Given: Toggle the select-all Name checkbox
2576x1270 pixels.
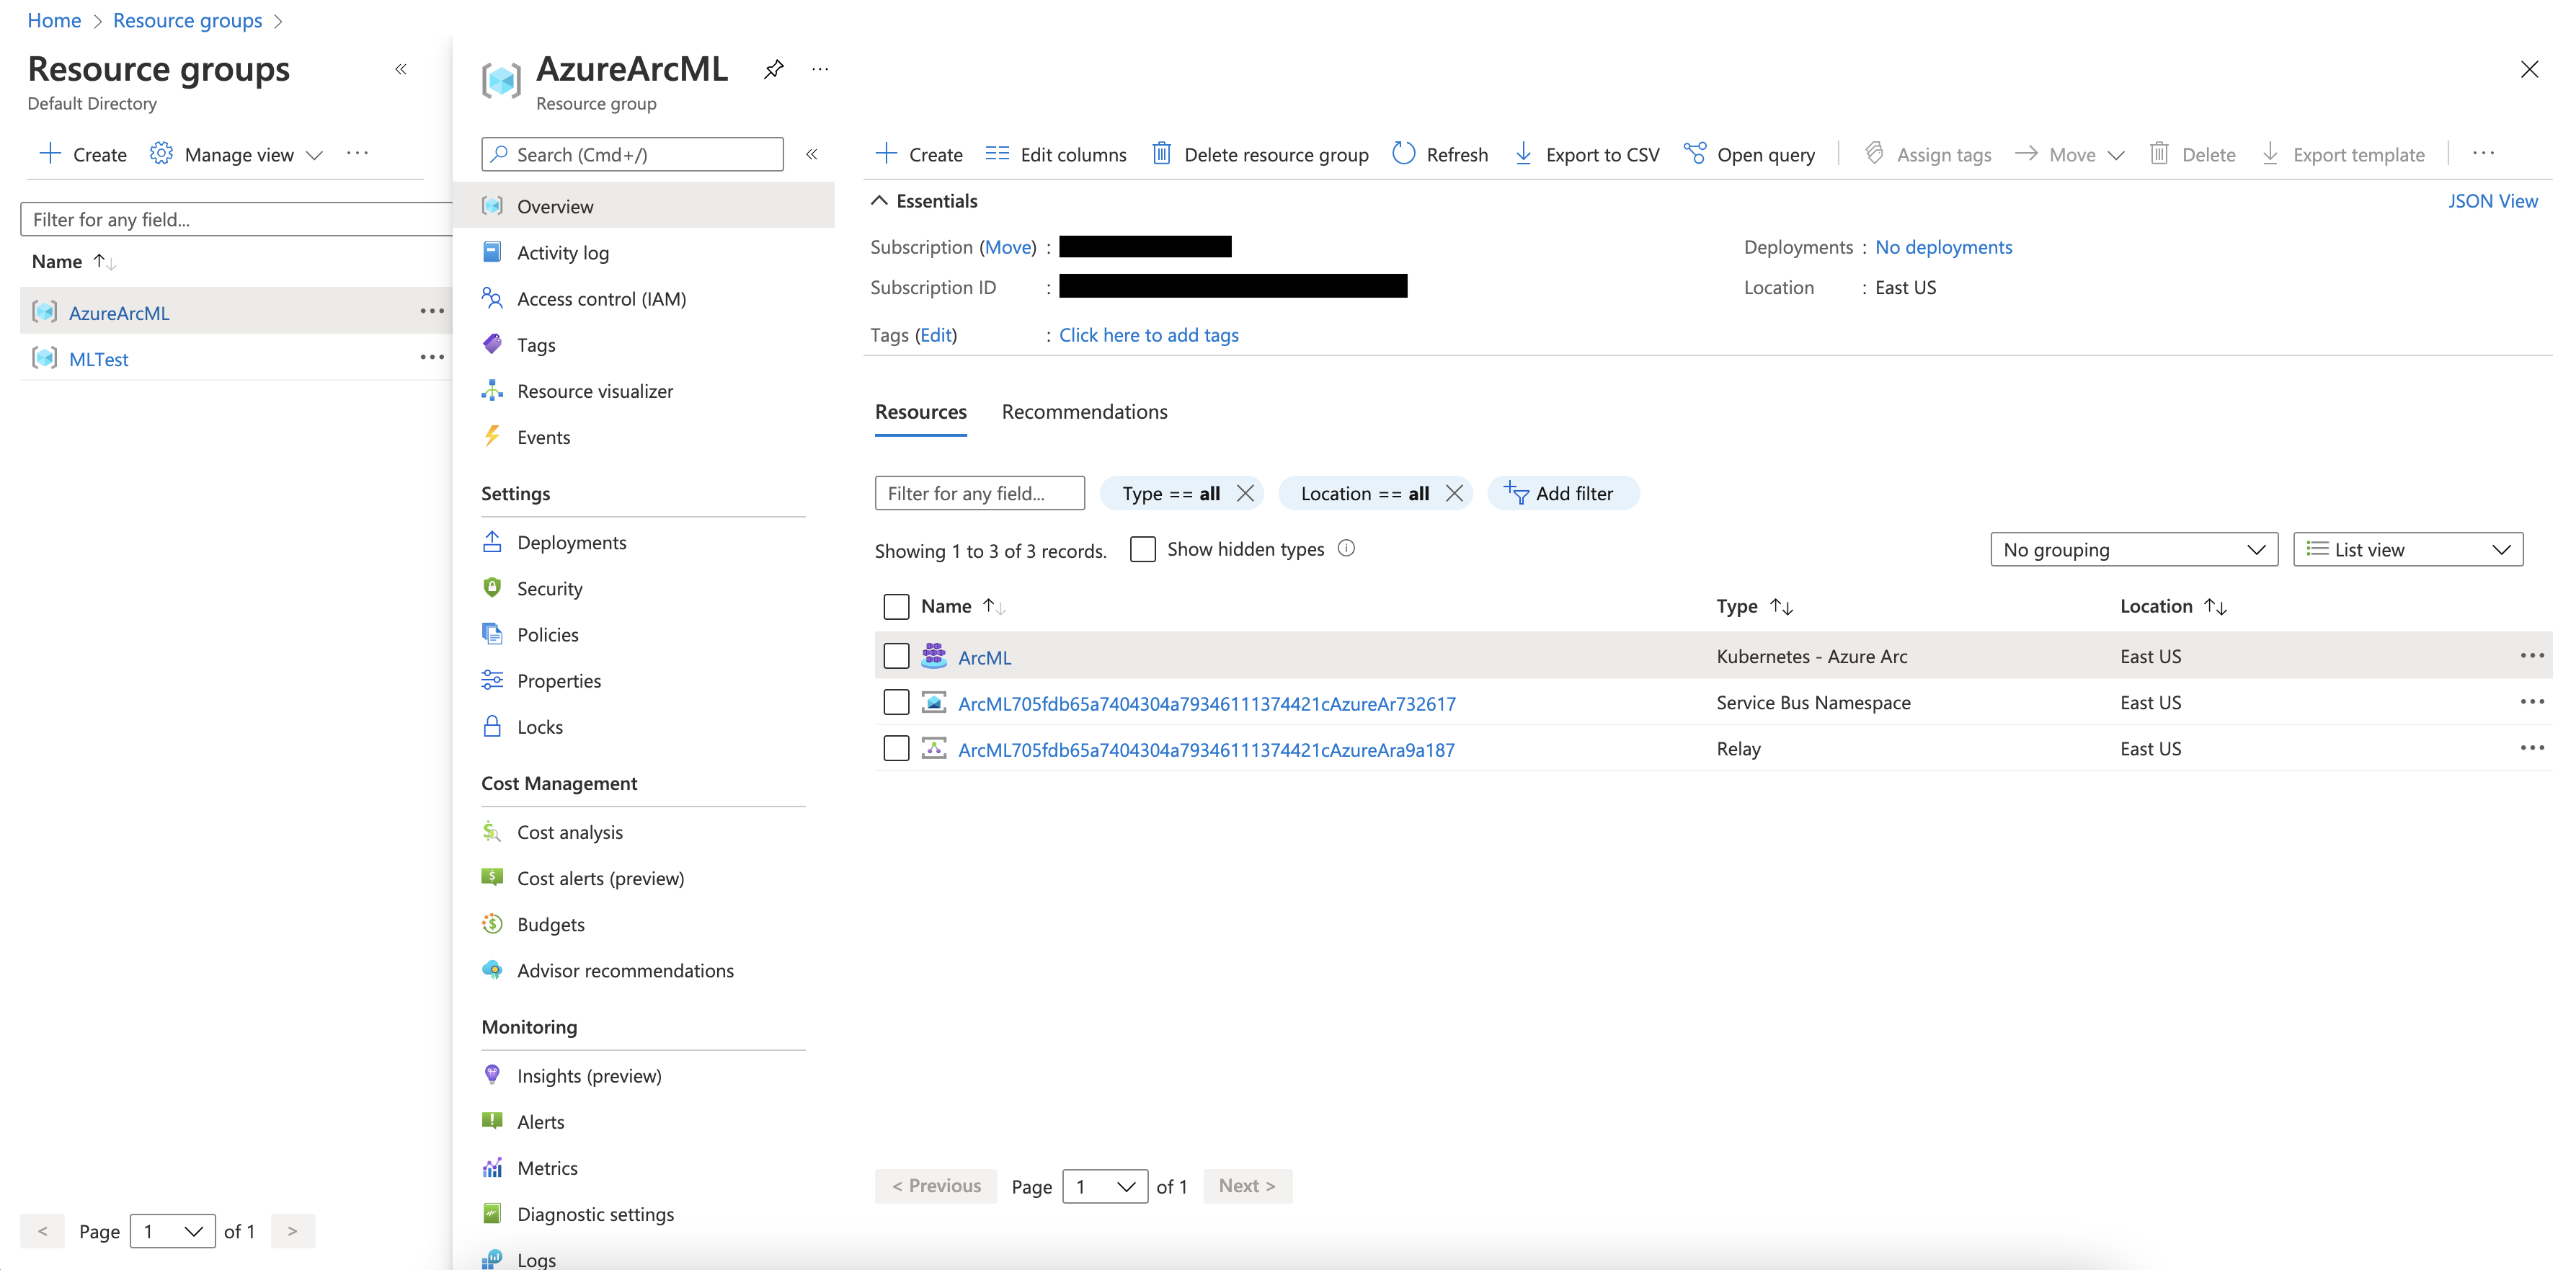Looking at the screenshot, I should click(x=896, y=606).
